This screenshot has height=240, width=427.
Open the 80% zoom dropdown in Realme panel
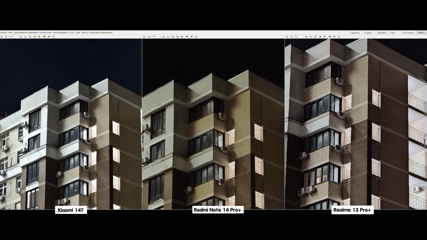point(299,37)
